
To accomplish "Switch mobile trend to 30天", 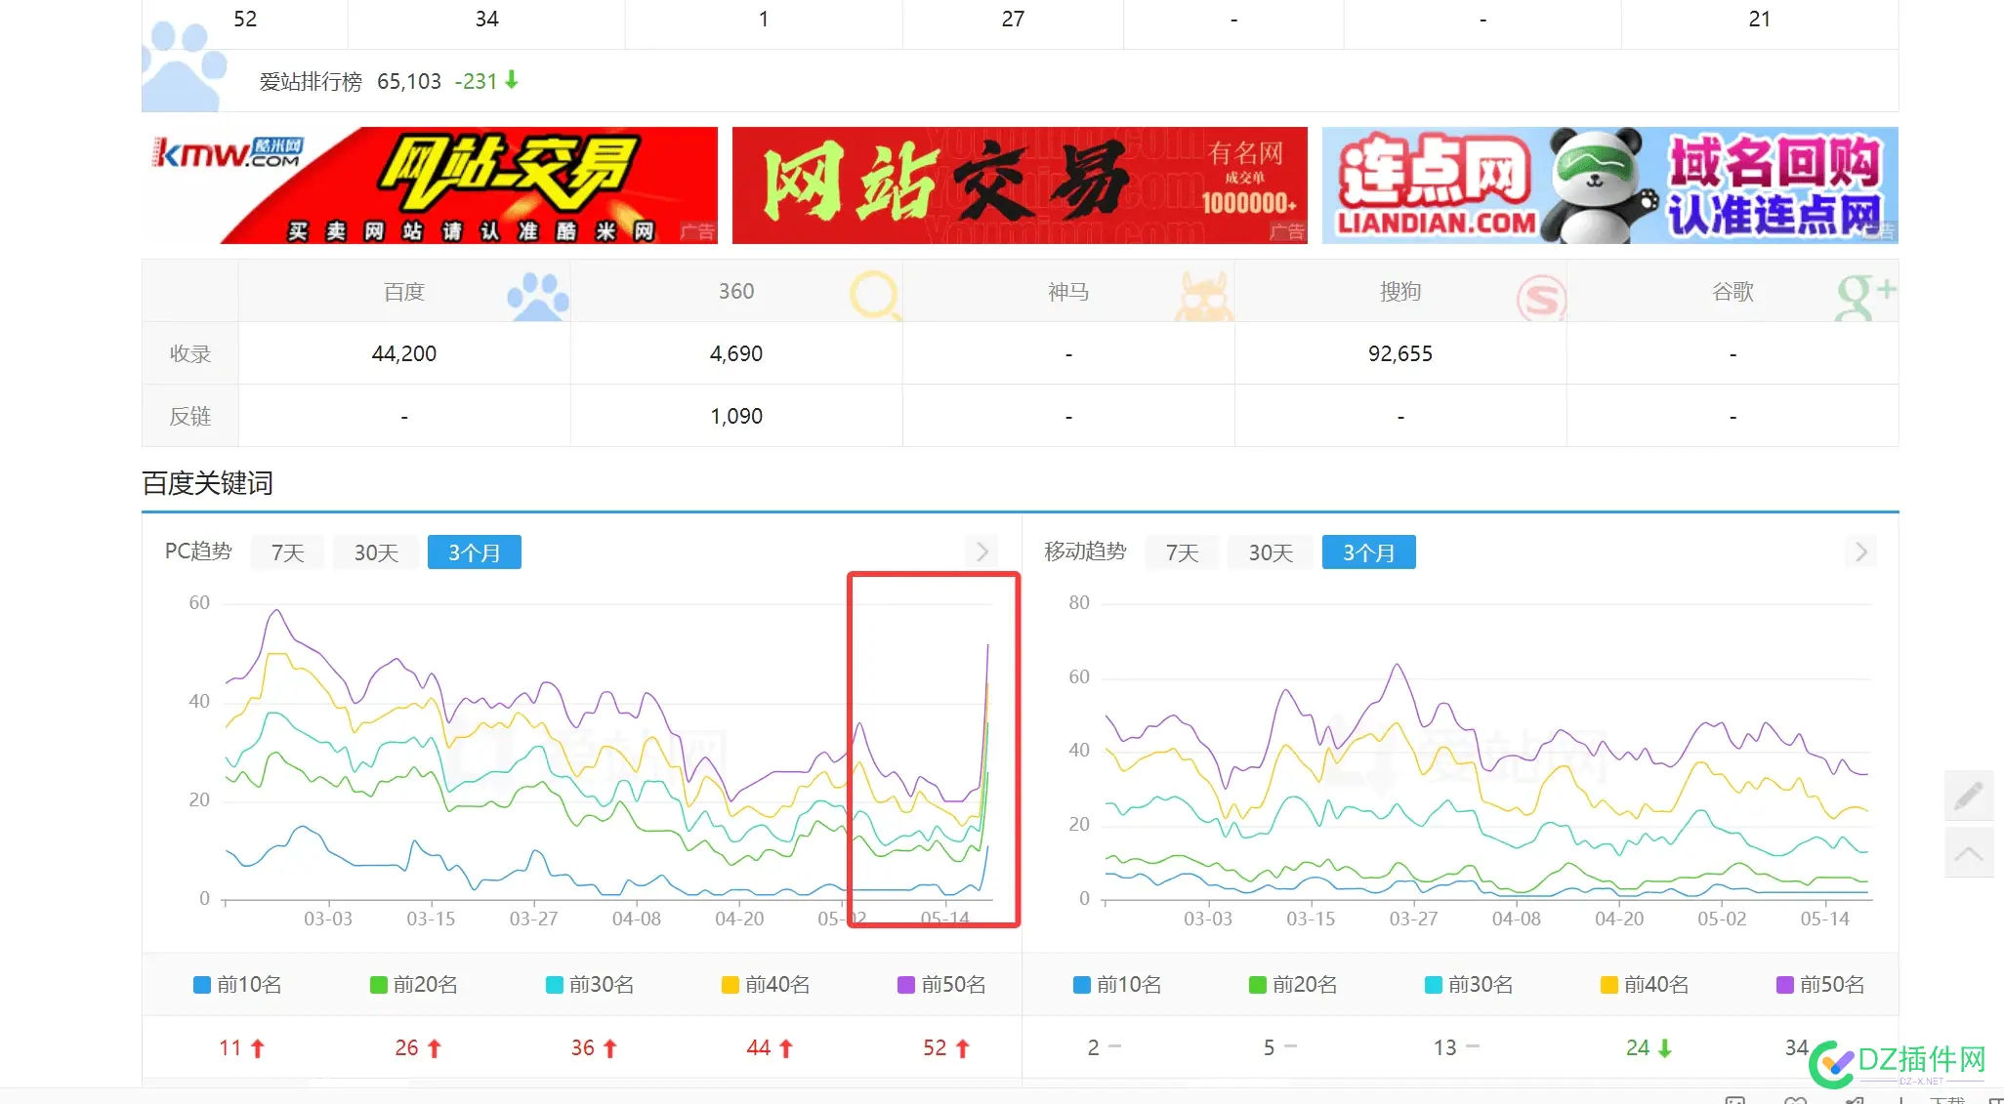I will pos(1271,552).
